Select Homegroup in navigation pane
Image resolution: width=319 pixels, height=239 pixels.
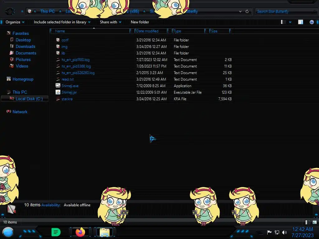pyautogui.click(x=23, y=79)
